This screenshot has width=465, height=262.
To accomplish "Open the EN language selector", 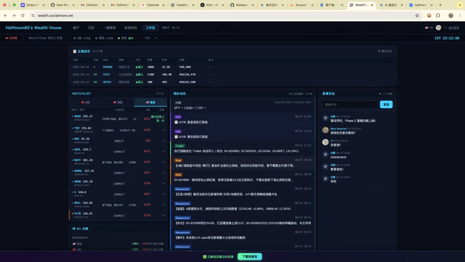I will [429, 28].
